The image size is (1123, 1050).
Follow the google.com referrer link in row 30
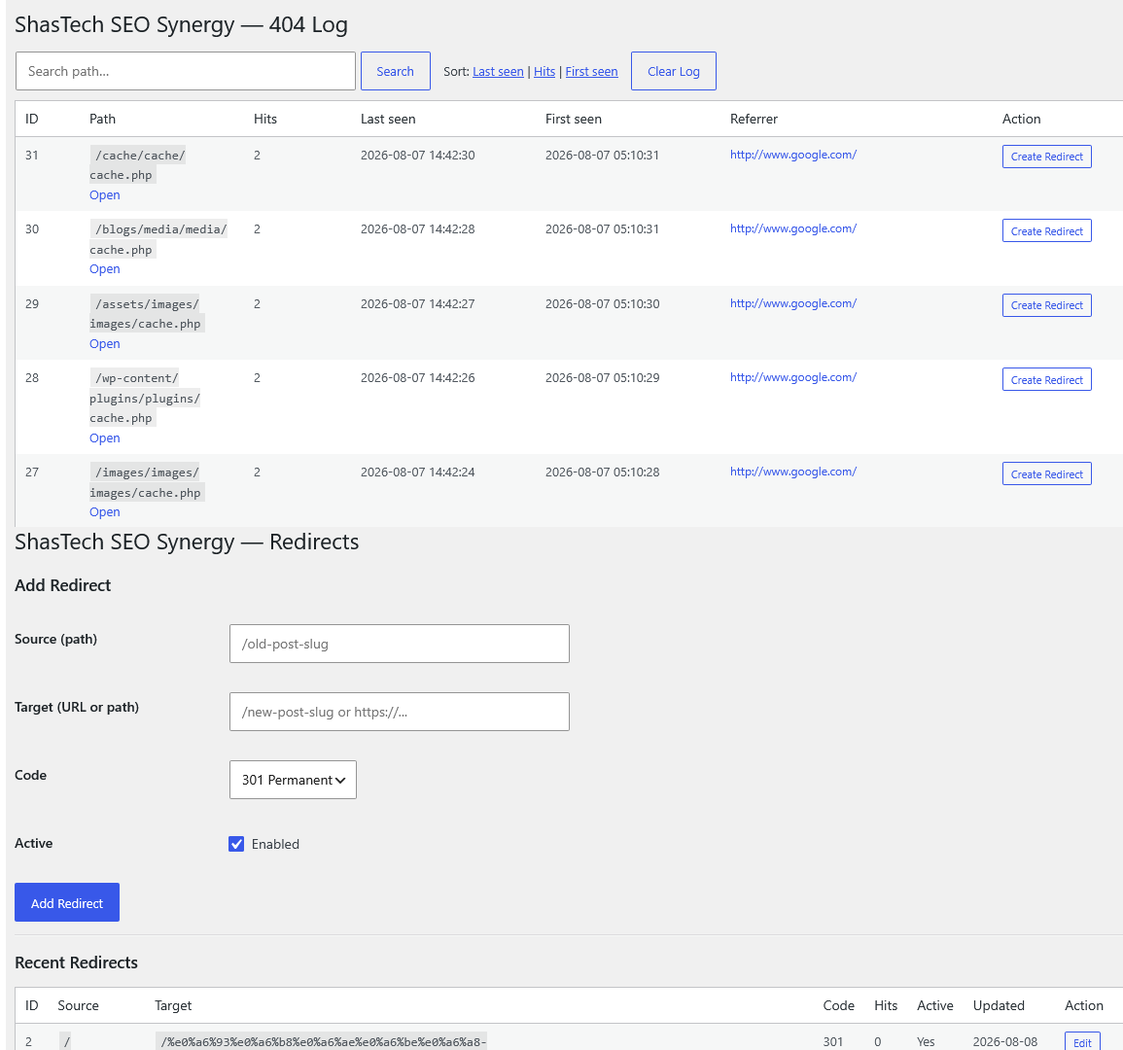click(x=792, y=228)
